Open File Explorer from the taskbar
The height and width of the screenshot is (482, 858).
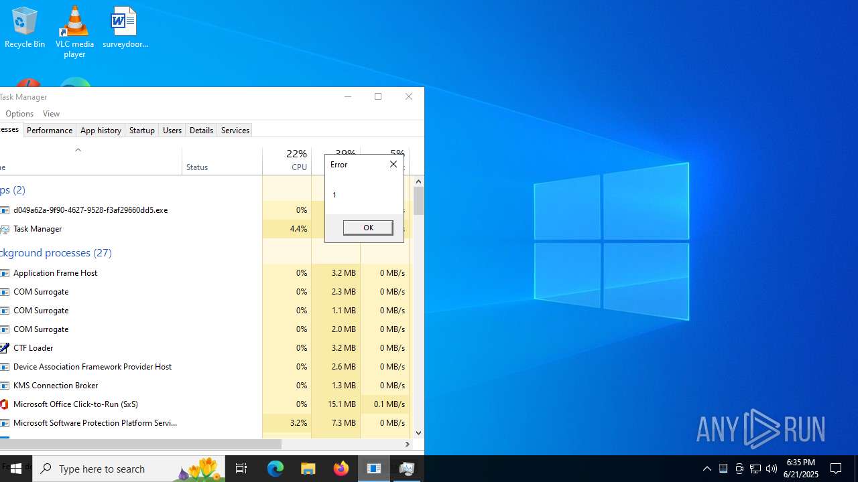tap(308, 469)
